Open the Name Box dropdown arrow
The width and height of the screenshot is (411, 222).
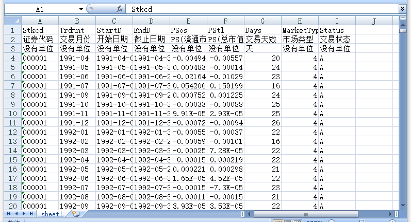point(81,9)
